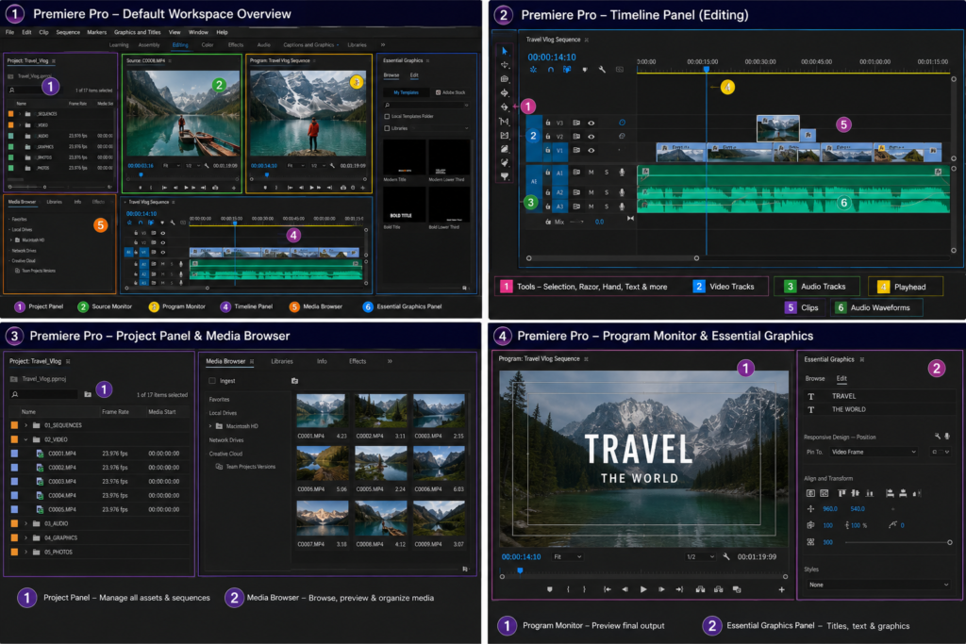This screenshot has height=644, width=966.
Task: Hide track V1 with its eye in section 2
Action: tap(591, 150)
